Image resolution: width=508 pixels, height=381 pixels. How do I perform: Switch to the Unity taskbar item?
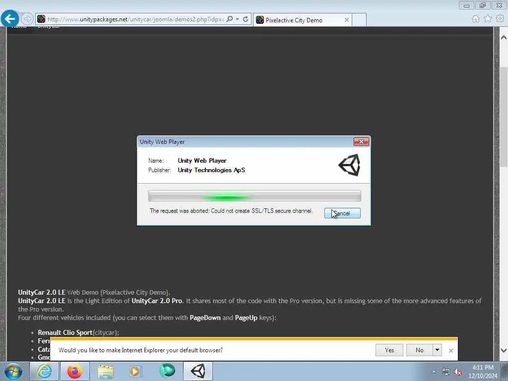click(x=198, y=371)
